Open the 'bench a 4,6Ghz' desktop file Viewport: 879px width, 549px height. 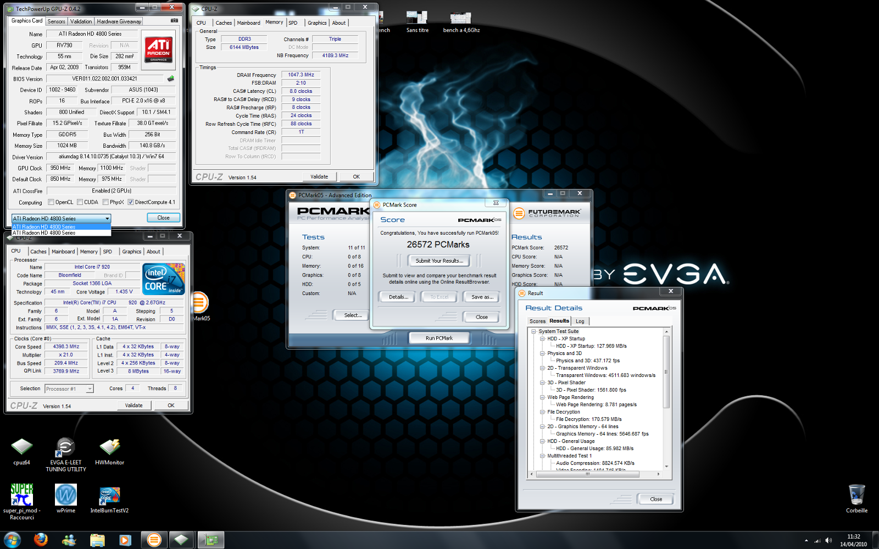click(461, 22)
